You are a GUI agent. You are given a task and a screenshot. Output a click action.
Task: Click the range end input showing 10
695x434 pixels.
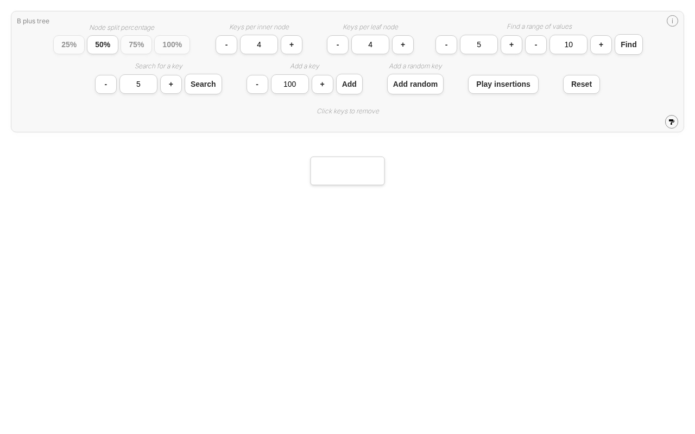pos(568,44)
